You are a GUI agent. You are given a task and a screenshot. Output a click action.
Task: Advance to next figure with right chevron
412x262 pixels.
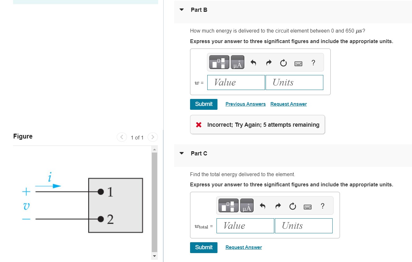(x=152, y=137)
